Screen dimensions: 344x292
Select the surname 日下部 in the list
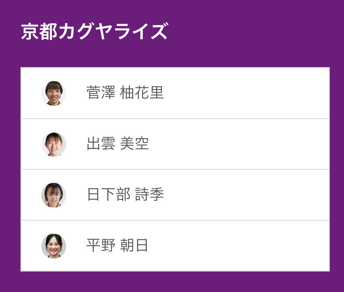pos(108,195)
